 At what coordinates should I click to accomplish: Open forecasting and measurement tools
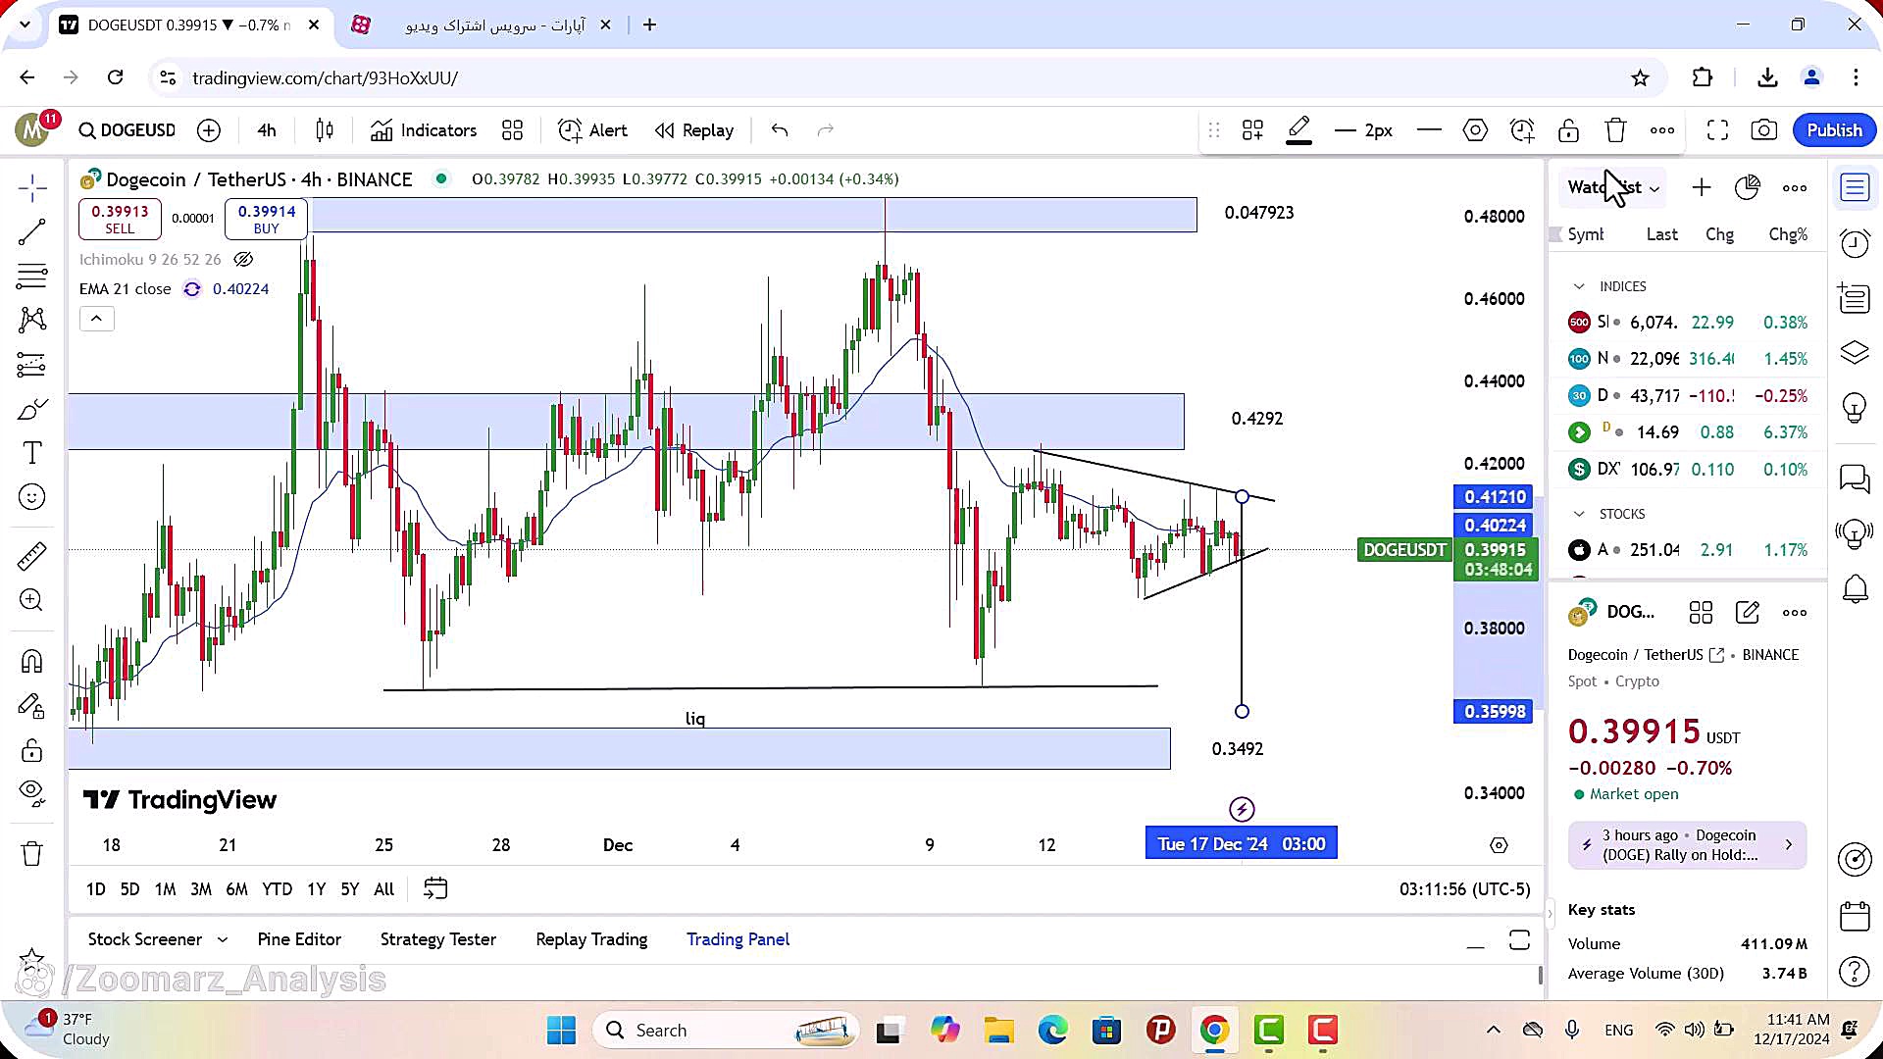pyautogui.click(x=31, y=365)
